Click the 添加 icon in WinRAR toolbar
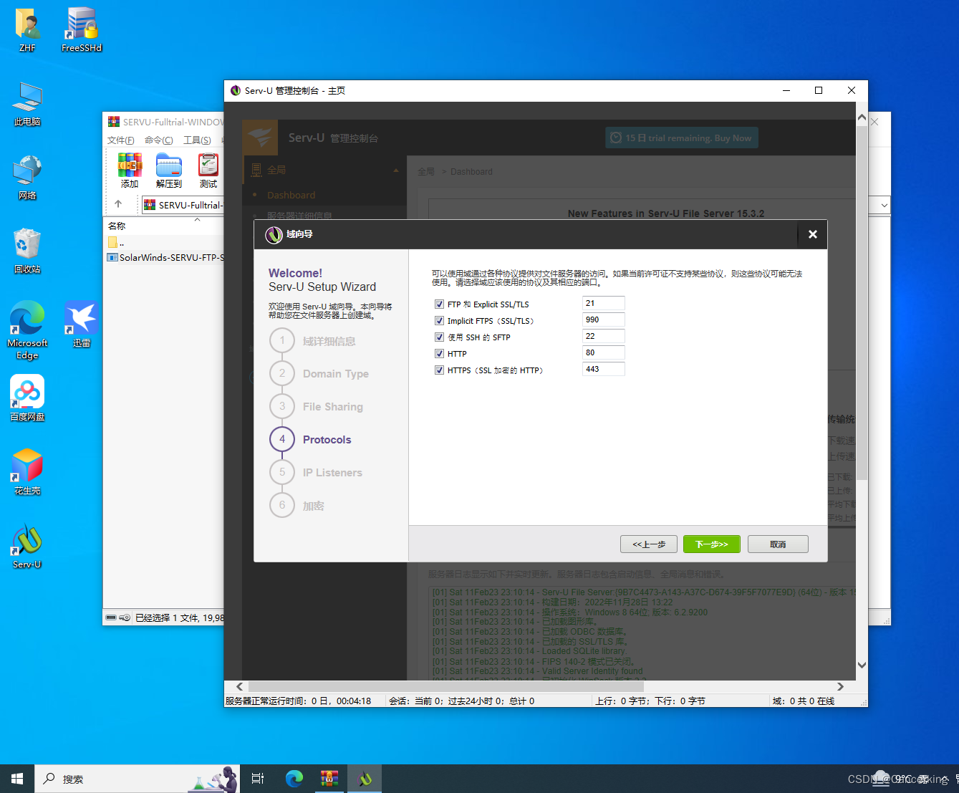The width and height of the screenshot is (959, 793). click(130, 170)
